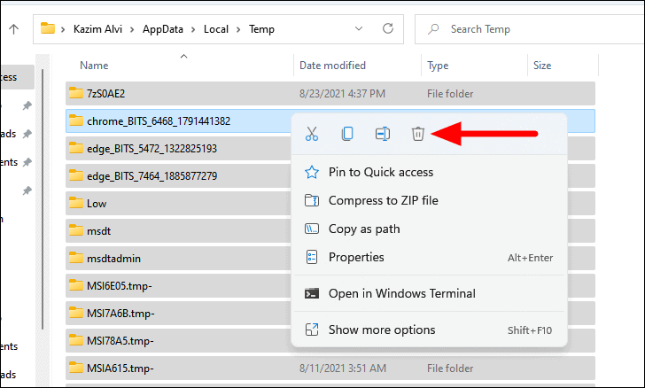Select the 7zS0AE2 folder
645x388 pixels.
[x=330, y=93]
